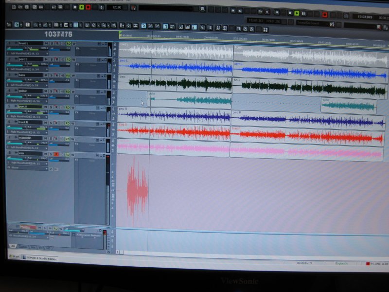Click the New project file icon
The height and width of the screenshot is (292, 389).
pyautogui.click(x=14, y=7)
